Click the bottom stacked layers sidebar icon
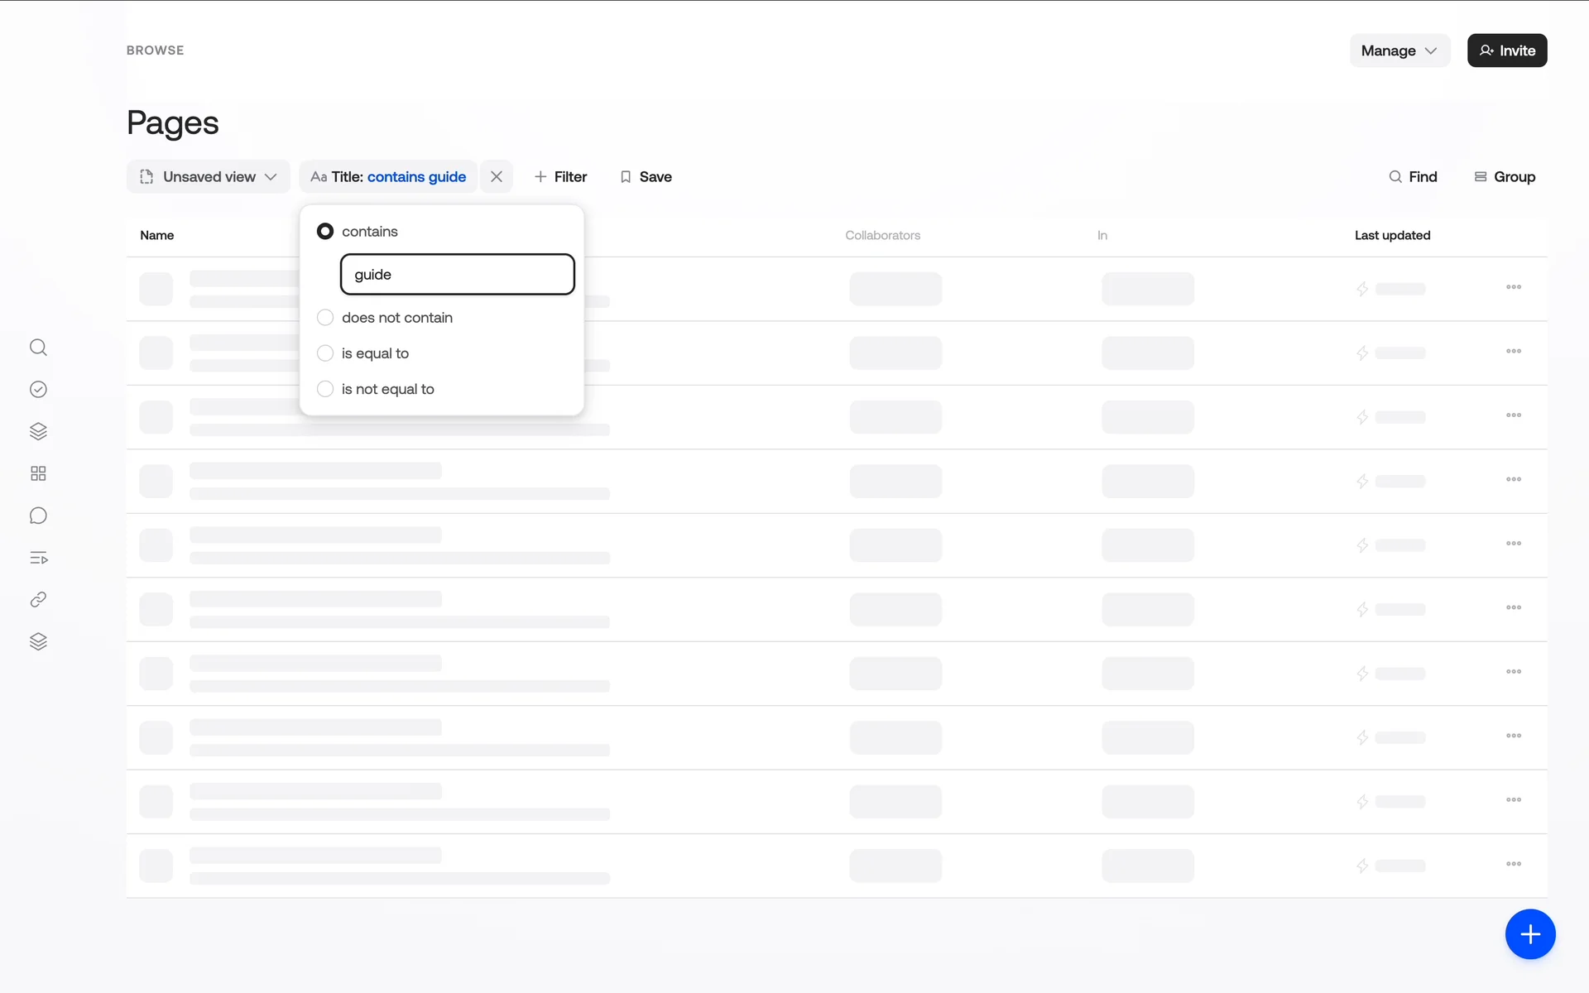Image resolution: width=1589 pixels, height=993 pixels. coord(38,642)
